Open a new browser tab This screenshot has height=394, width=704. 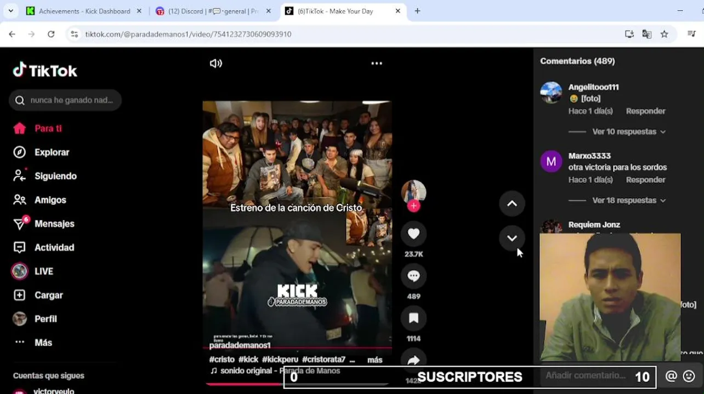pos(417,11)
